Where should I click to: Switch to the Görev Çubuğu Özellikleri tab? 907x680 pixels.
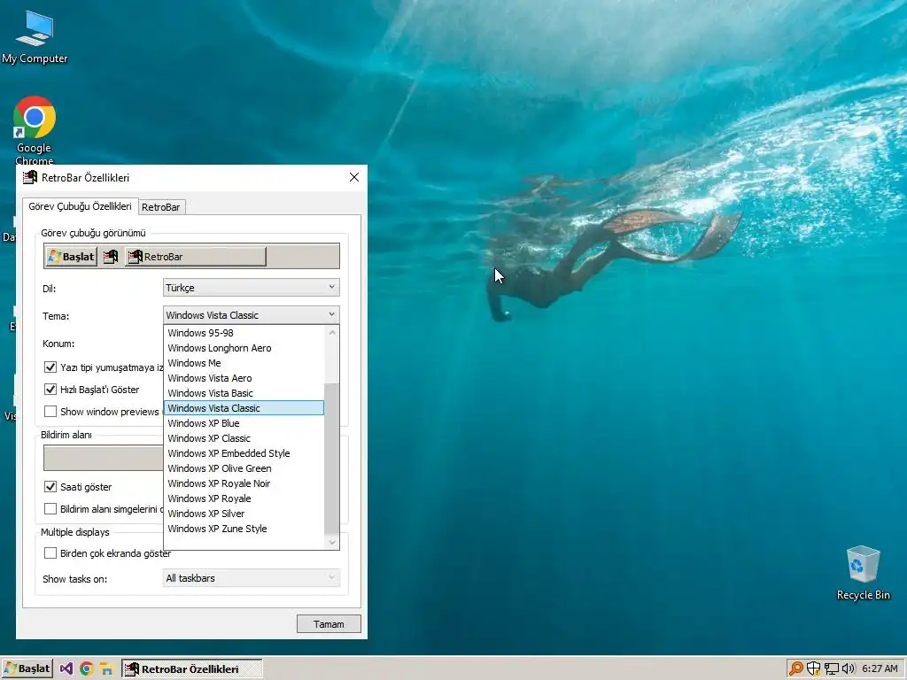click(80, 206)
